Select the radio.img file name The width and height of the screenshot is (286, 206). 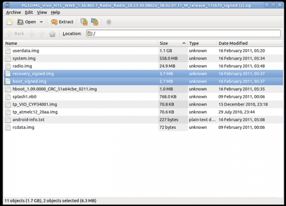tap(22, 66)
